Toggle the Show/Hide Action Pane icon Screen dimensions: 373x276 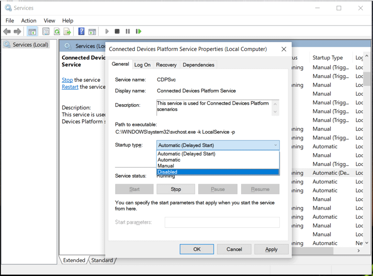pos(92,31)
